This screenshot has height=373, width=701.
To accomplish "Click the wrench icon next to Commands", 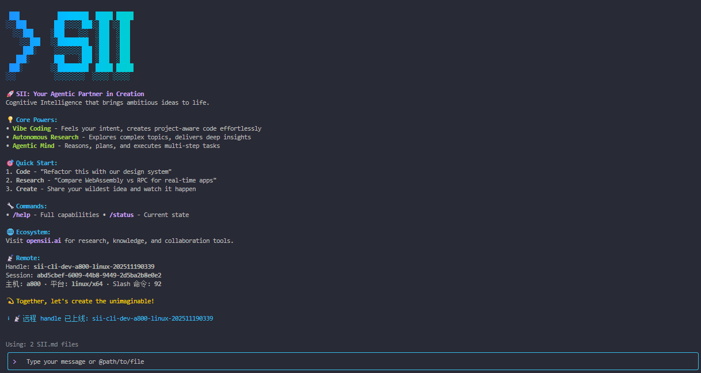I will 10,206.
